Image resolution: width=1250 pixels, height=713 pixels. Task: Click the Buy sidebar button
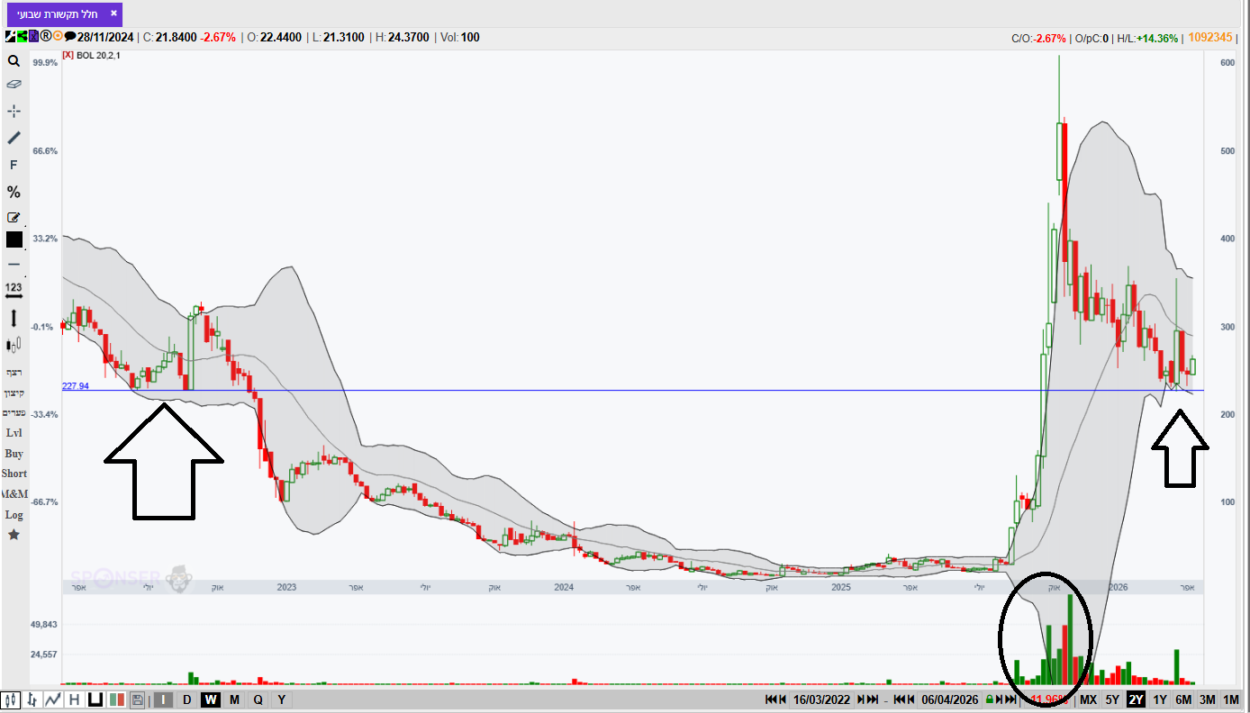pyautogui.click(x=14, y=454)
